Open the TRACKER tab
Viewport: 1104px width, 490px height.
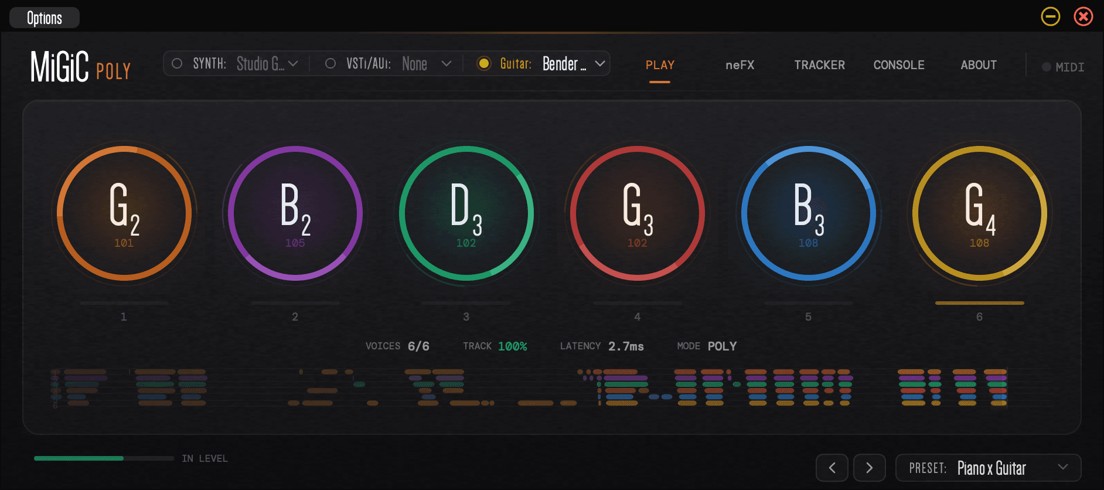(819, 65)
